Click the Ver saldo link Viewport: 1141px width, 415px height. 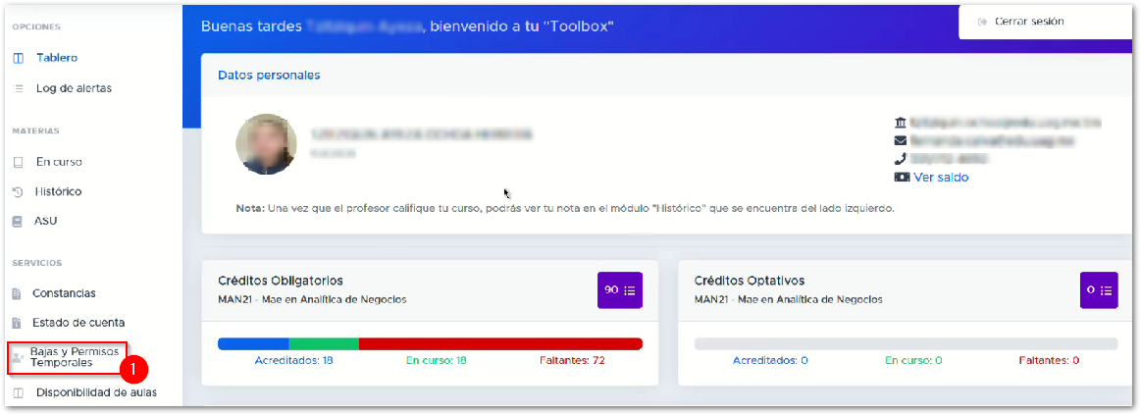pos(941,177)
